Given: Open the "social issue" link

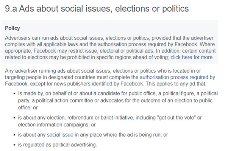Looking at the screenshot, I should pos(60,135).
